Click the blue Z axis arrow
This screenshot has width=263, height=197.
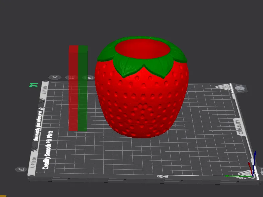point(254,163)
